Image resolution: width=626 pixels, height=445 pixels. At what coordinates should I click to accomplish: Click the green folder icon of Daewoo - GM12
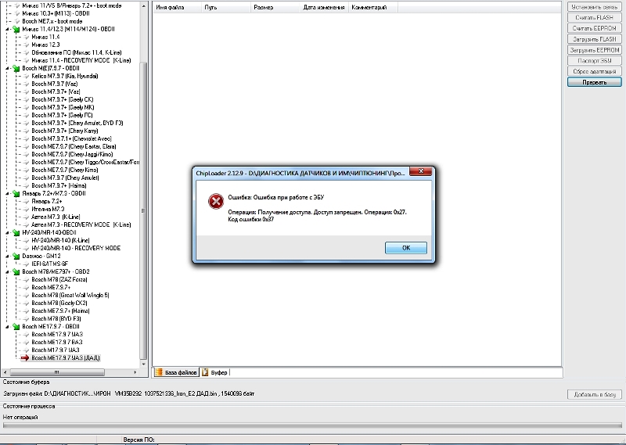(x=16, y=256)
